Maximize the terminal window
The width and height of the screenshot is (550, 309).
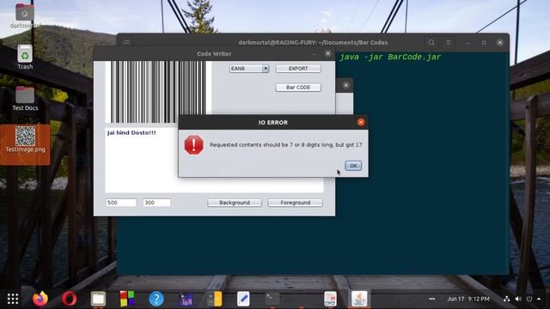coord(484,43)
